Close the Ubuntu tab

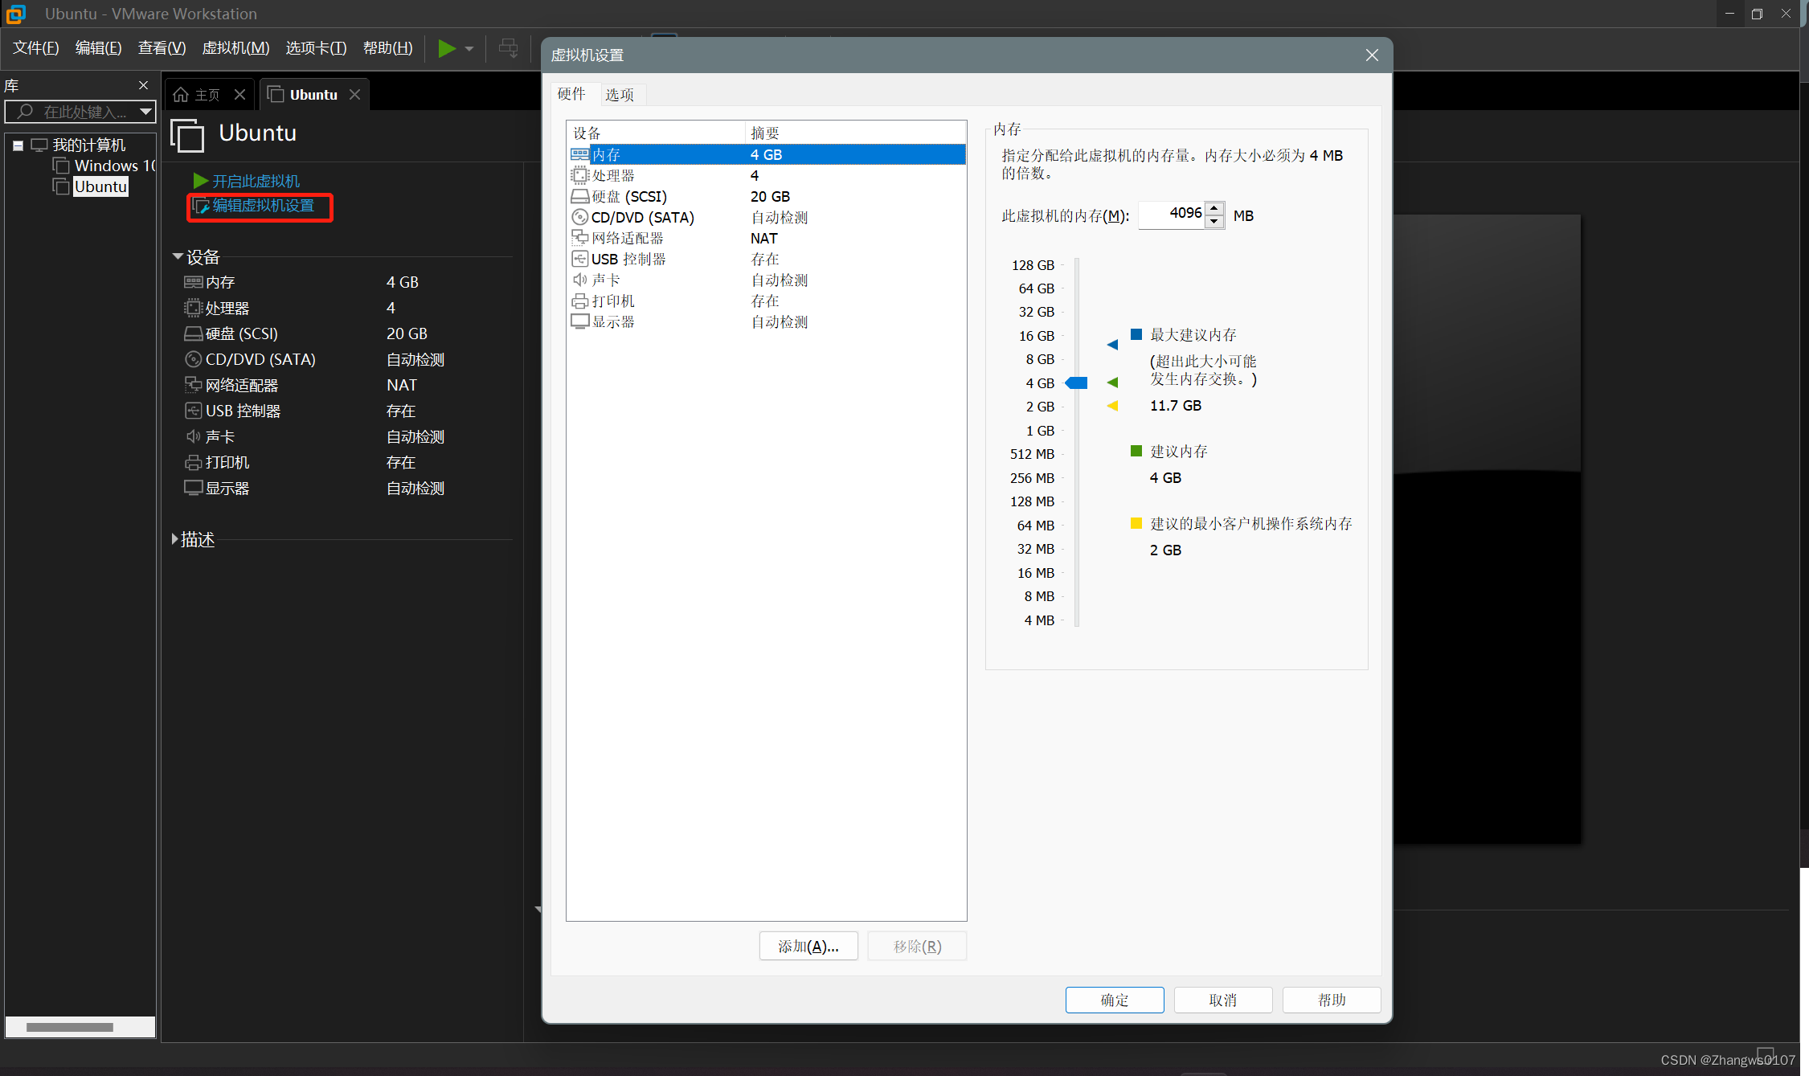point(354,95)
